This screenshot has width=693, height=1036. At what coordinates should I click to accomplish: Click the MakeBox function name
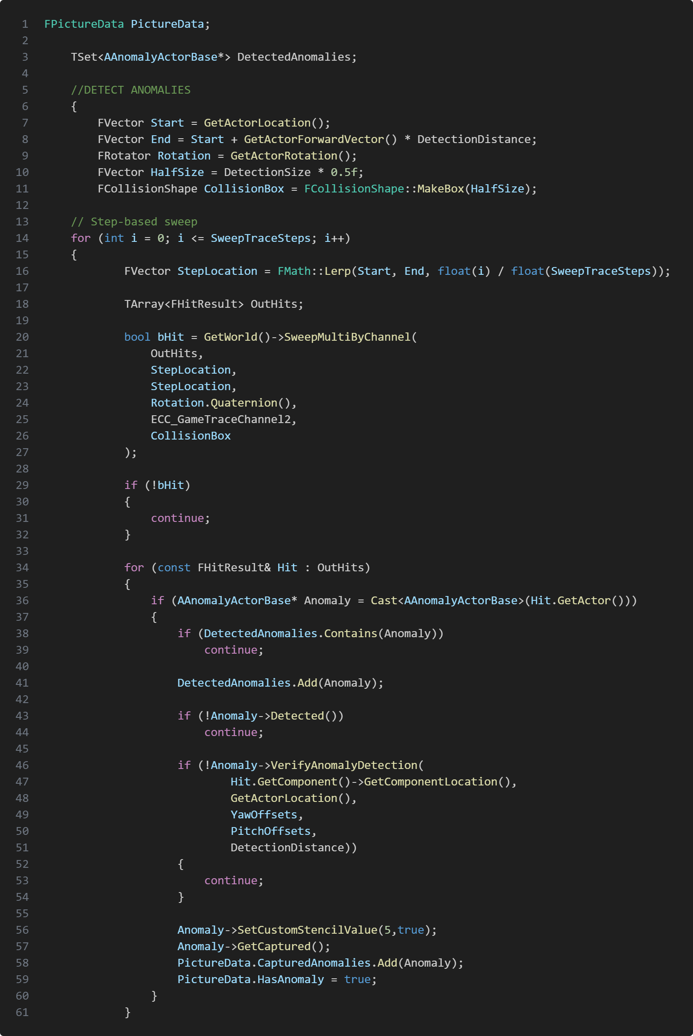pos(440,189)
